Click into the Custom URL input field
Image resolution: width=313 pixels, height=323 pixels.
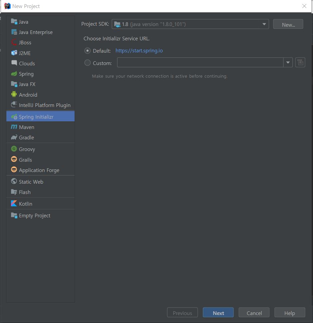point(200,62)
